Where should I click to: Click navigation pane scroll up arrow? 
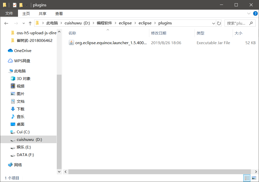pos(59,31)
